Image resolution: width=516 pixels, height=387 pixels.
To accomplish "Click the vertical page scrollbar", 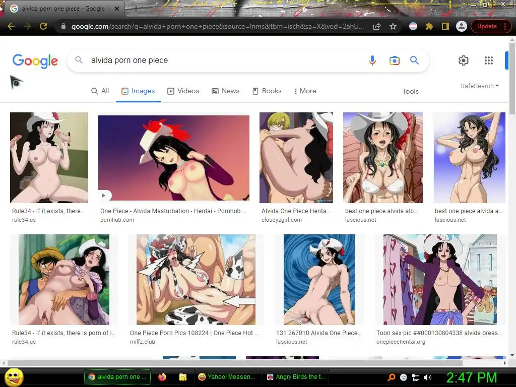I will click(x=512, y=79).
